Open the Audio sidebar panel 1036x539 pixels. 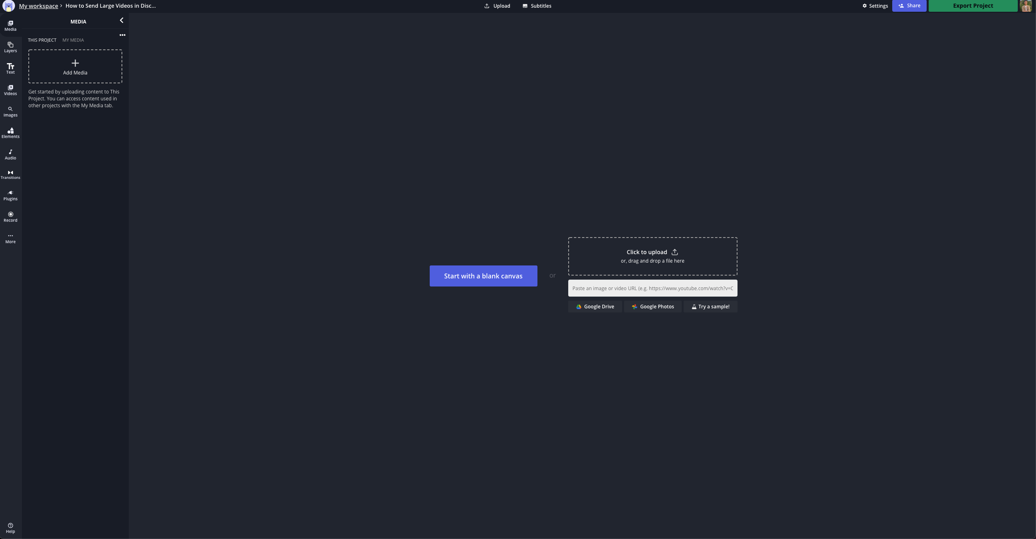tap(11, 154)
